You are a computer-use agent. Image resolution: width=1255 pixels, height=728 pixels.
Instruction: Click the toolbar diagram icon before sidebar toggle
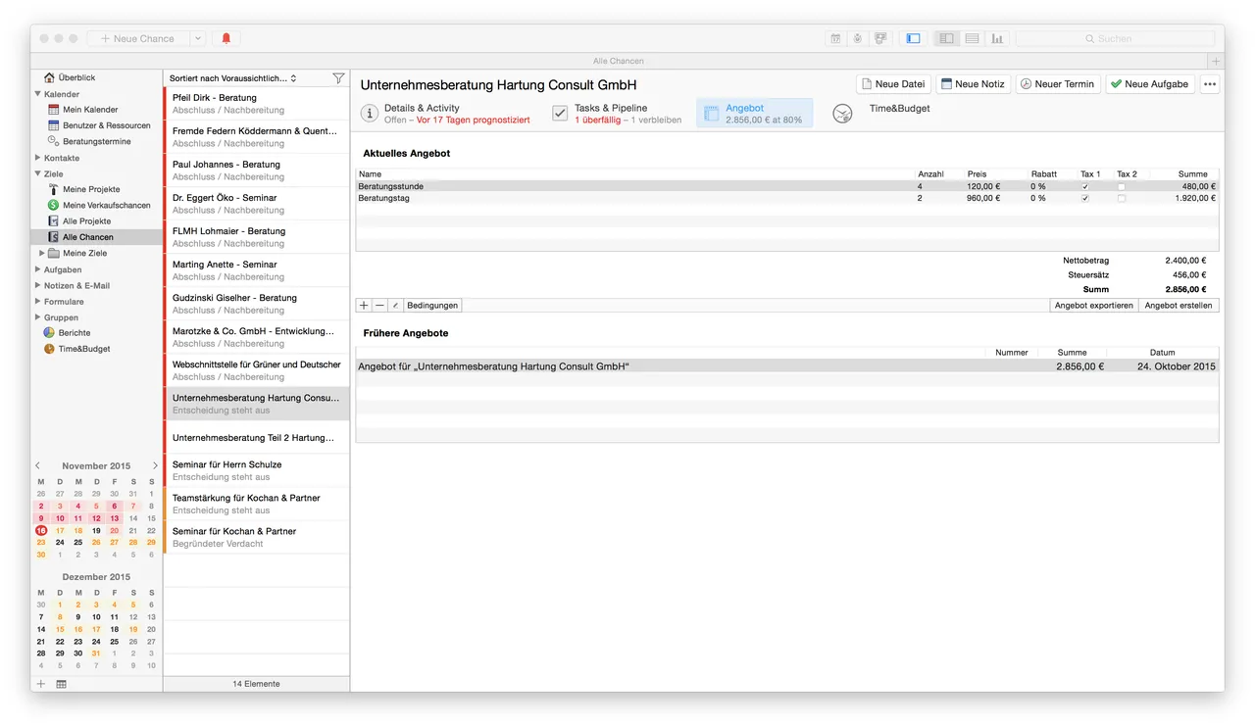click(x=880, y=38)
